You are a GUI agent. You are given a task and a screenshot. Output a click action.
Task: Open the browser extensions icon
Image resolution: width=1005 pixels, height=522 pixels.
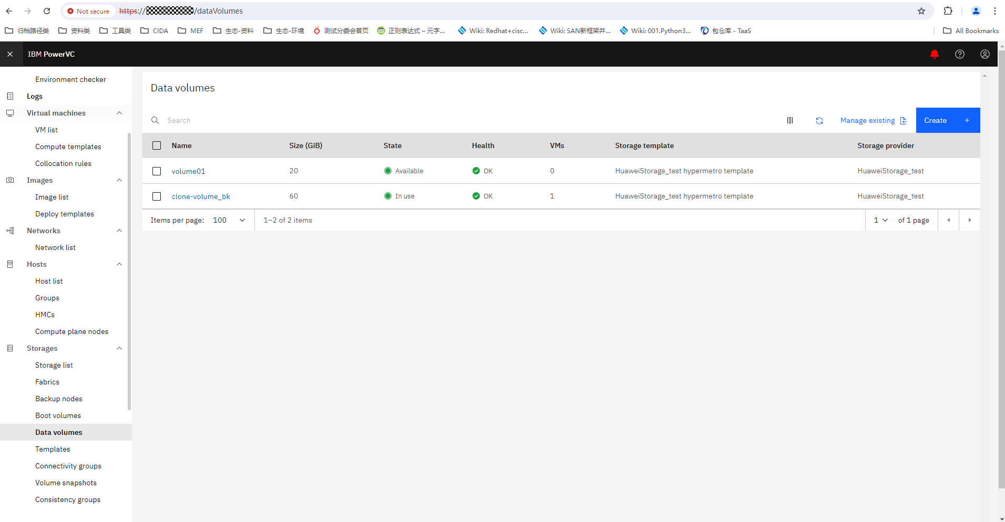click(948, 11)
